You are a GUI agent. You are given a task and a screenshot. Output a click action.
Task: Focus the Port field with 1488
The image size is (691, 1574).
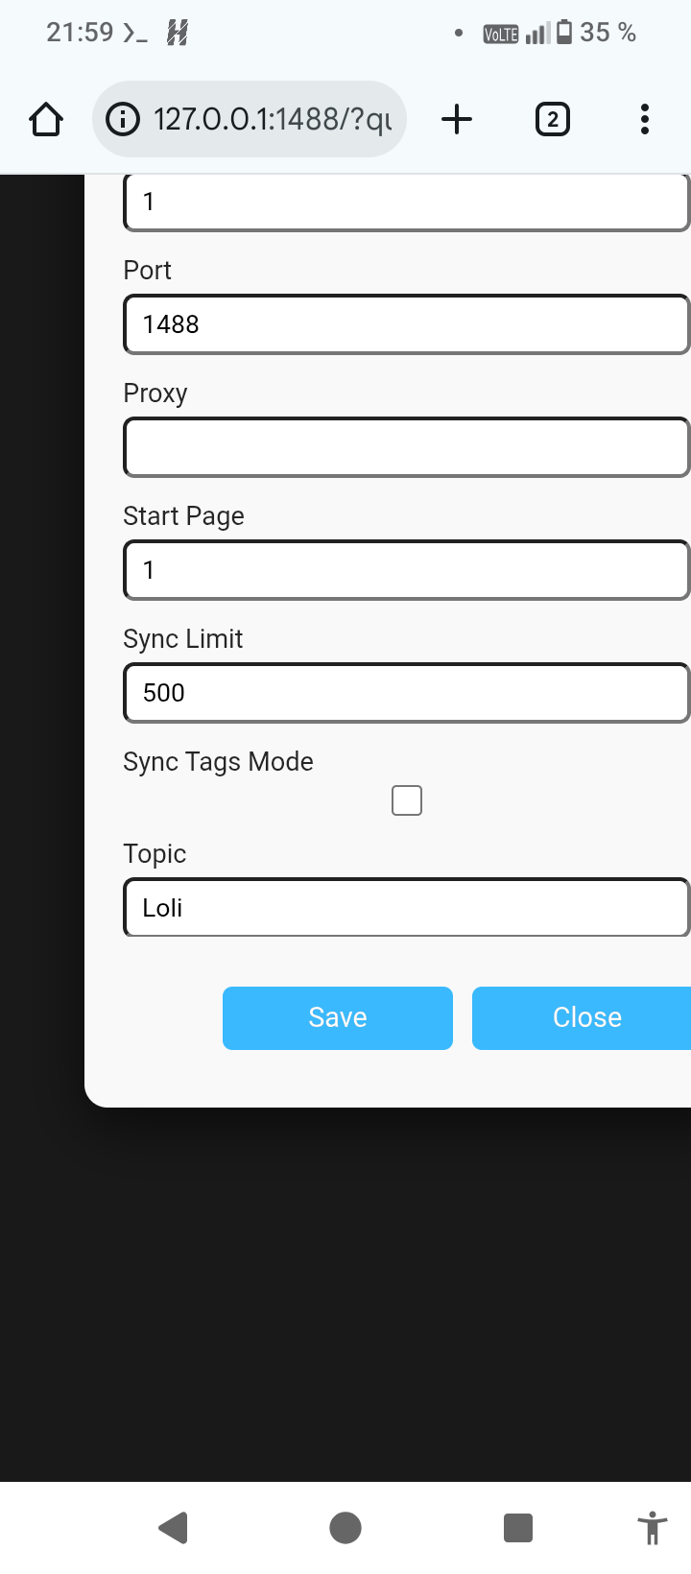coord(407,324)
